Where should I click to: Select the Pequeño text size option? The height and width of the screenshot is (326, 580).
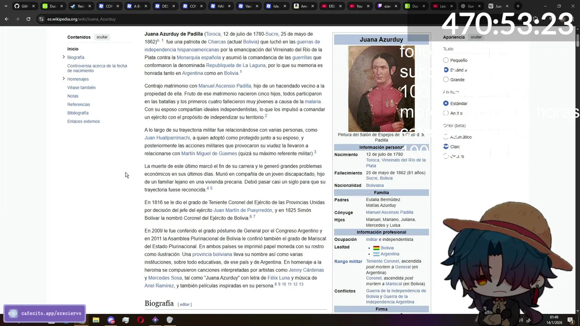pyautogui.click(x=446, y=60)
